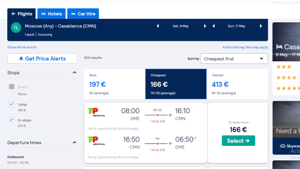
Task: Advance departure date past Sat, 9 May
Action: (x=205, y=26)
